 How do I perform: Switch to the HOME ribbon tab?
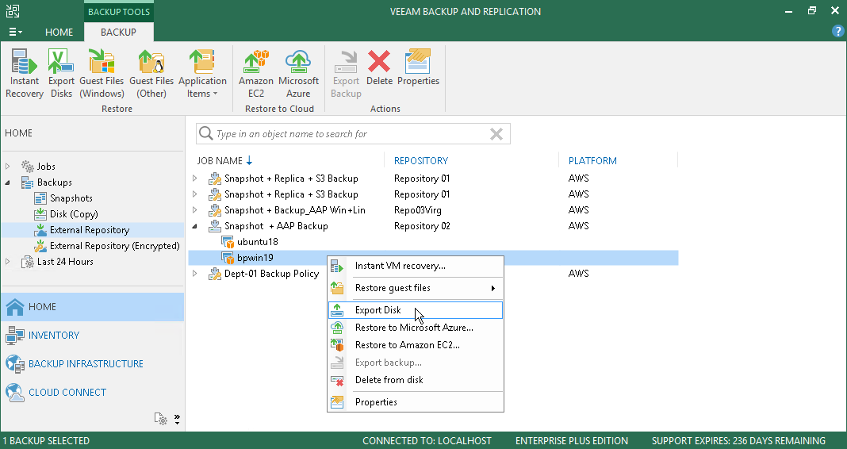pos(59,32)
